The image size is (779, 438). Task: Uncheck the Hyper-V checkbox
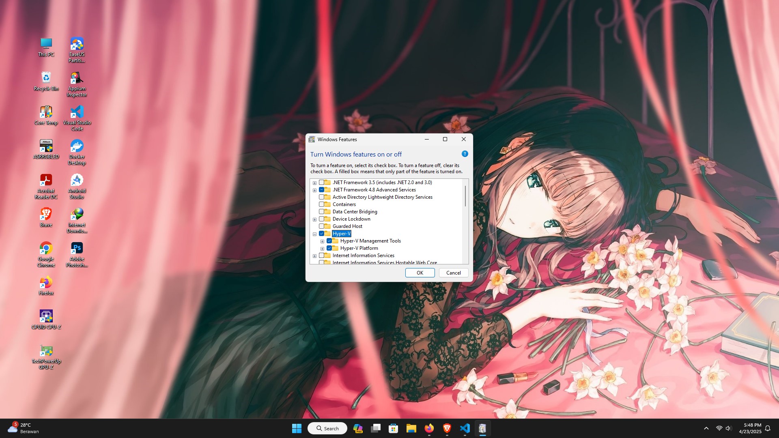pos(321,234)
